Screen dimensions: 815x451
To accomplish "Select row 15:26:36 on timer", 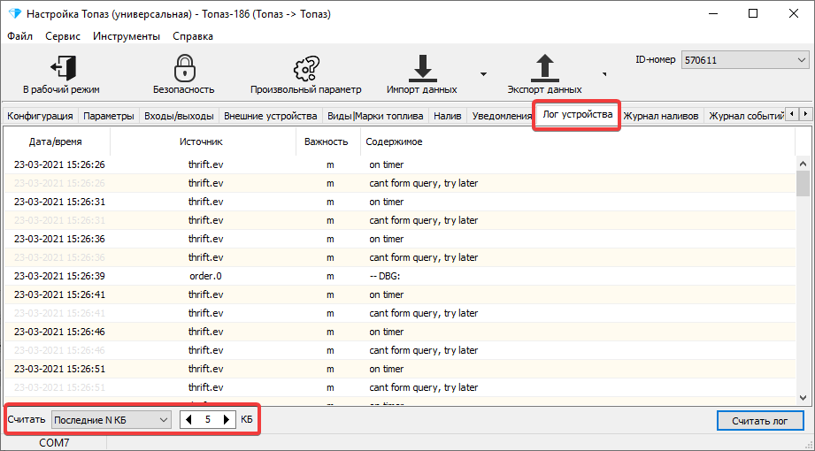I will [399, 239].
